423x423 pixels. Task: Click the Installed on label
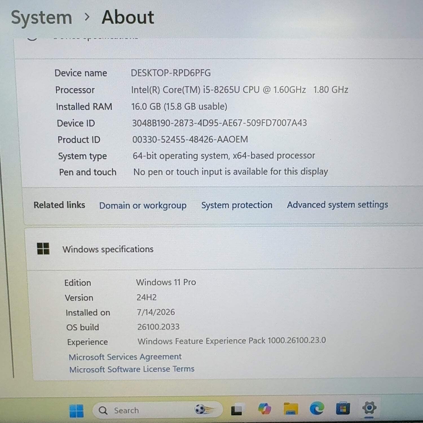click(x=88, y=313)
